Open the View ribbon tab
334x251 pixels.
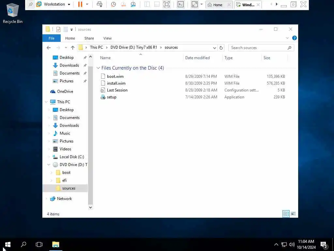pos(107,38)
